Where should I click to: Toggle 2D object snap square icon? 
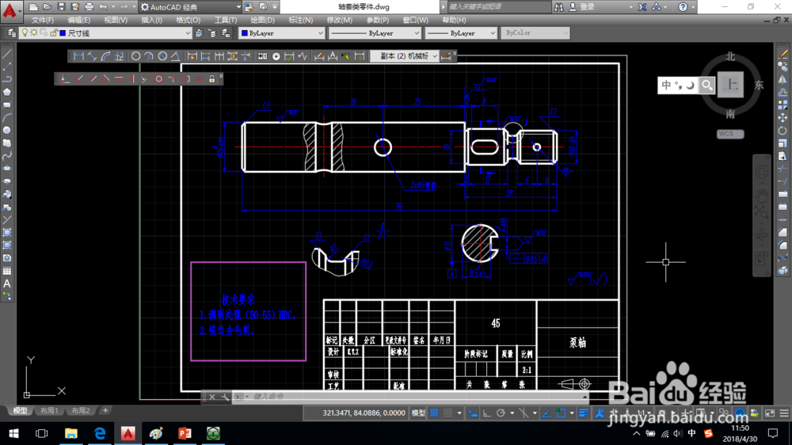pyautogui.click(x=561, y=413)
